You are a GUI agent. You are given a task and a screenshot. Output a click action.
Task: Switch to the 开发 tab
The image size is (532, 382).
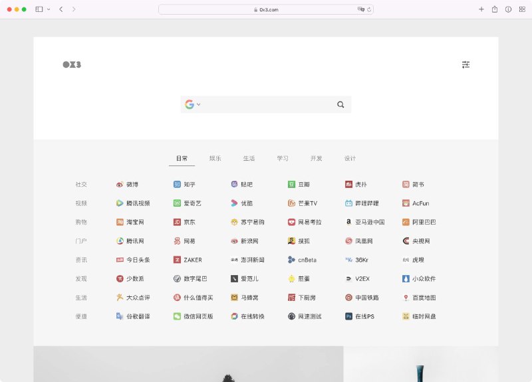pyautogui.click(x=317, y=158)
